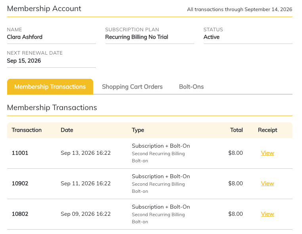Click next renewal date Sep 15, 2026
Viewport: 302px width, 234px height.
pyautogui.click(x=24, y=61)
